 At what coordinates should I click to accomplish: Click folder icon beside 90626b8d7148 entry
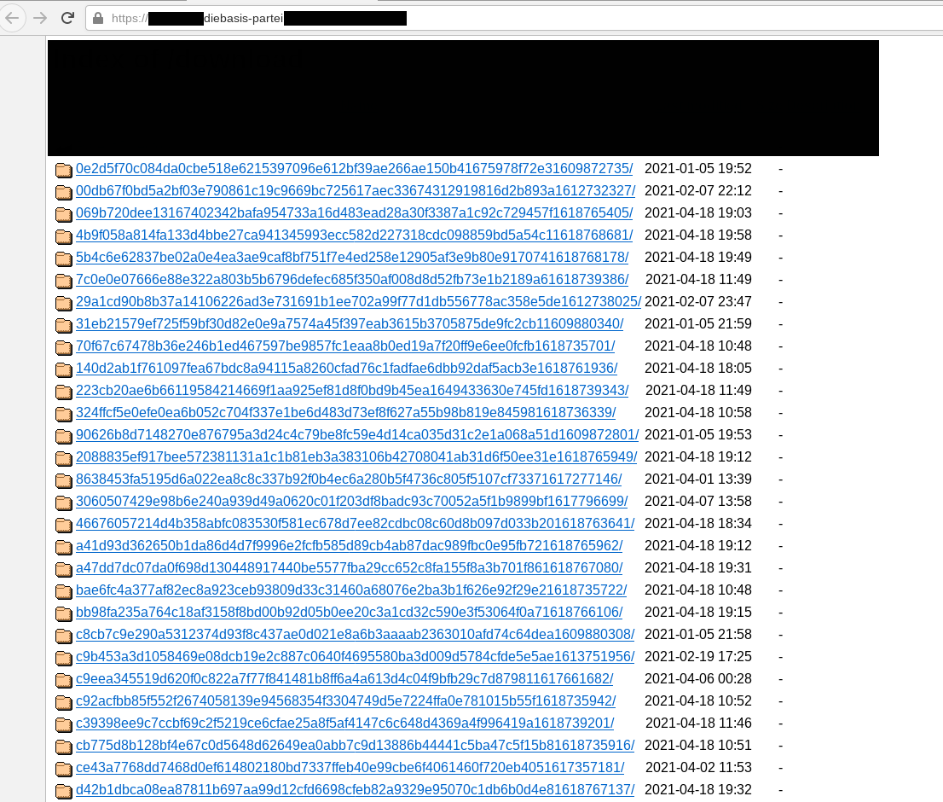tap(64, 436)
